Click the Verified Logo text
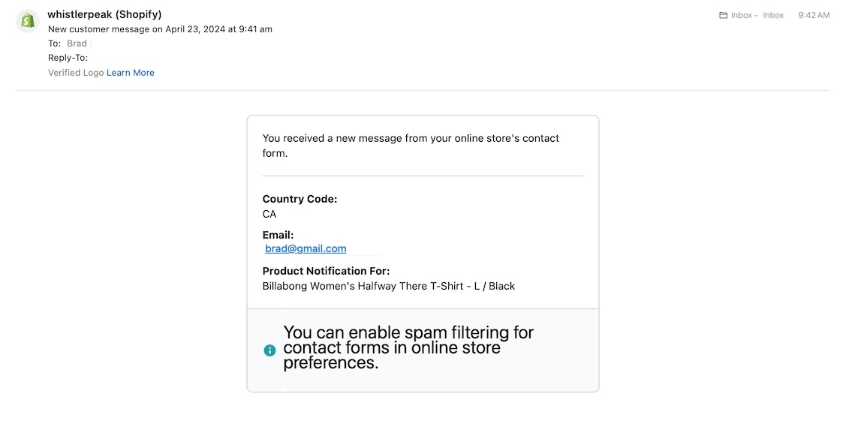 pyautogui.click(x=75, y=73)
